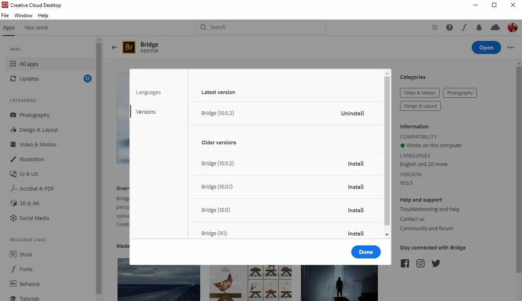Open the 3D & AR category
This screenshot has width=522, height=301.
click(25, 203)
